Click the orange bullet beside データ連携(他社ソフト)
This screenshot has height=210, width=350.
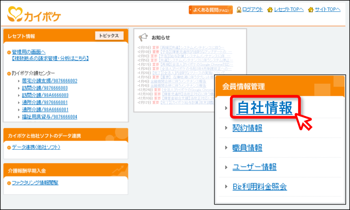pyautogui.click(x=9, y=147)
